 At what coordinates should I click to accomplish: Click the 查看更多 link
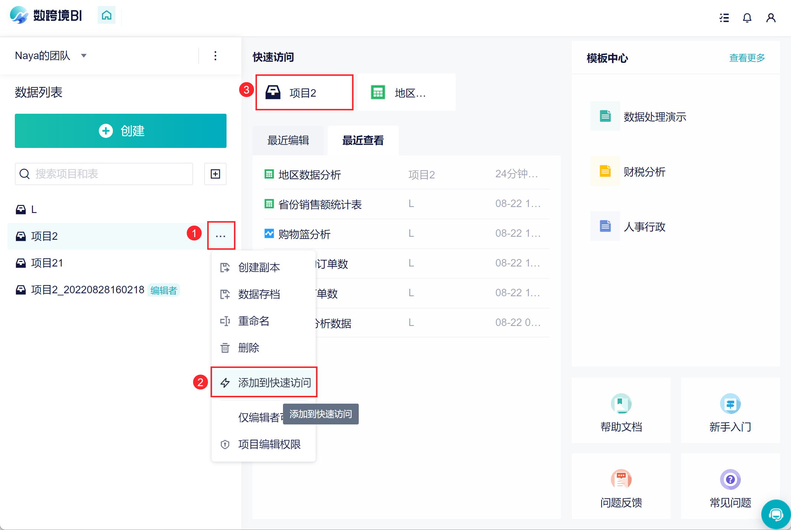coord(747,58)
